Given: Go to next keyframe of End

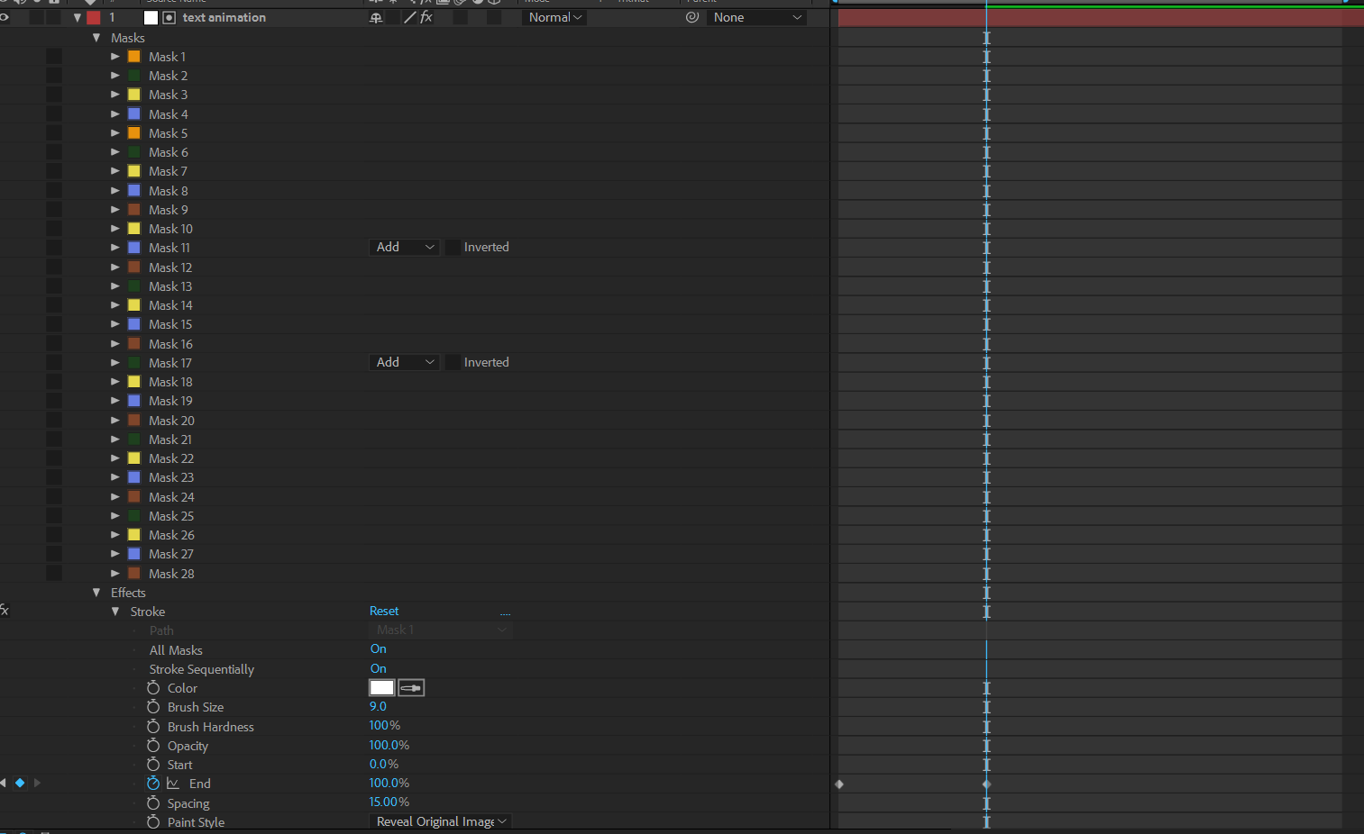Looking at the screenshot, I should click(x=37, y=783).
